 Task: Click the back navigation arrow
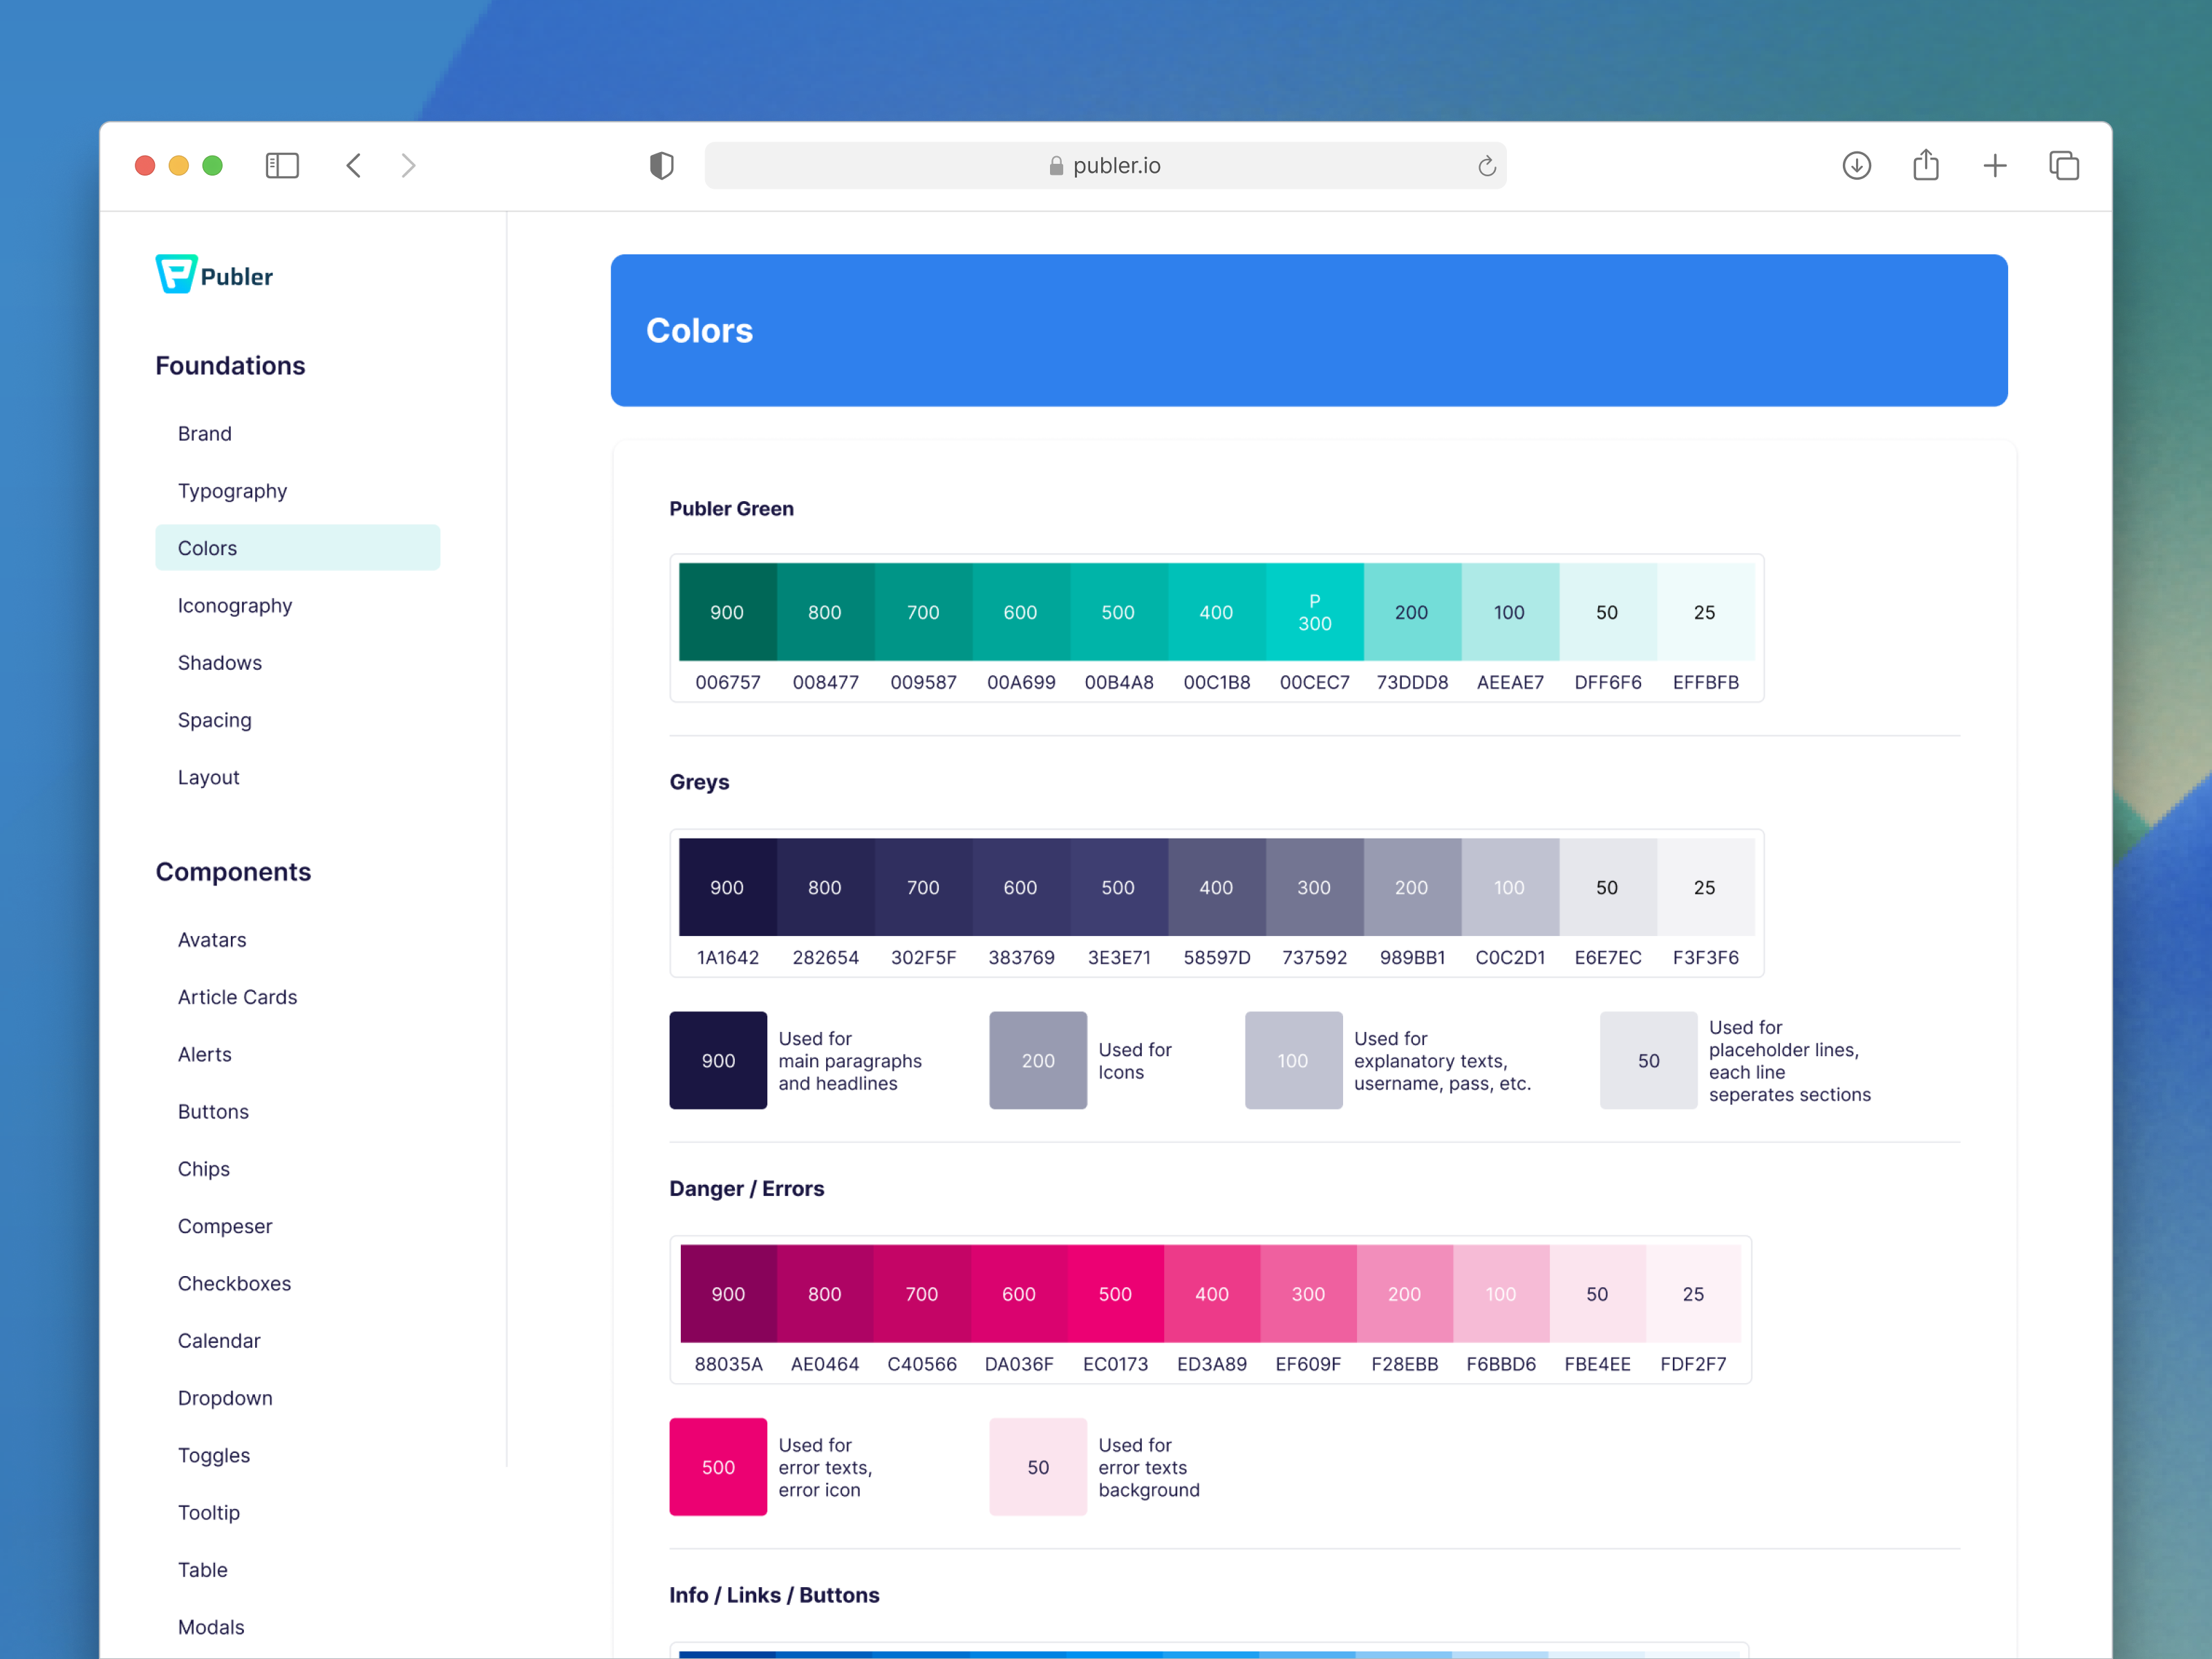point(353,165)
